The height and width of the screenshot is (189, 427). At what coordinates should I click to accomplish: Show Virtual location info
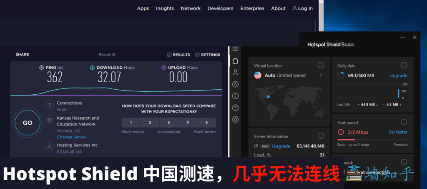pyautogui.click(x=321, y=65)
